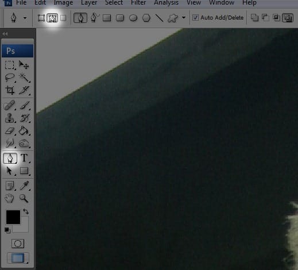The width and height of the screenshot is (298, 270).
Task: Collapse the toolbox with double arrows
Action: click(5, 34)
